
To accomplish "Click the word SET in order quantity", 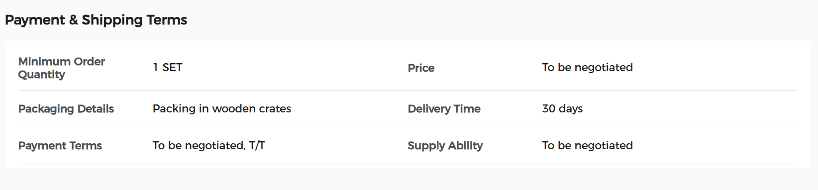I will [172, 67].
